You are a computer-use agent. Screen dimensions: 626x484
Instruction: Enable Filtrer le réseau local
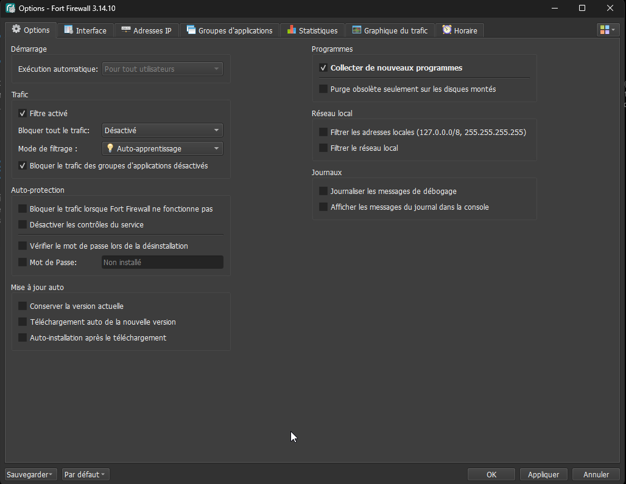click(323, 148)
